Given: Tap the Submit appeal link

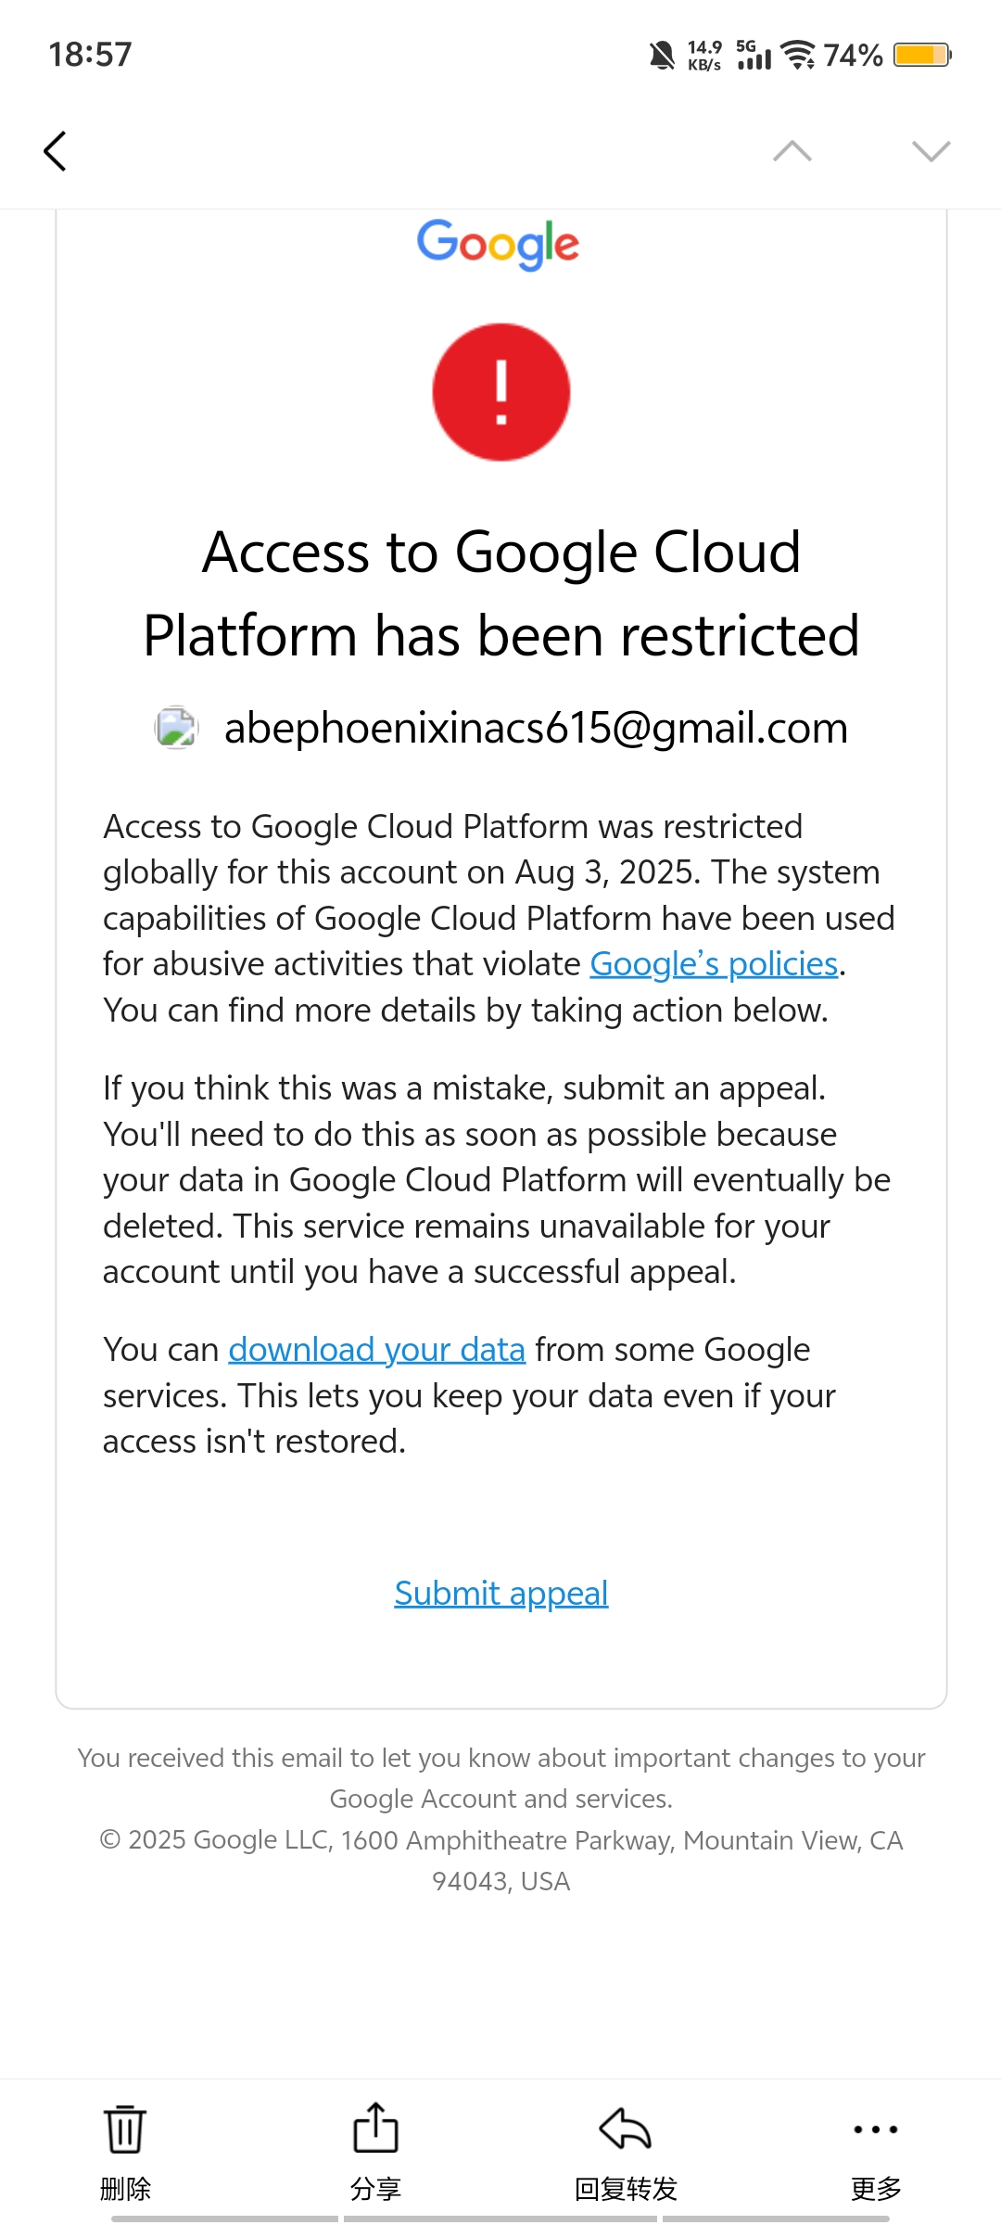Looking at the screenshot, I should [501, 1594].
